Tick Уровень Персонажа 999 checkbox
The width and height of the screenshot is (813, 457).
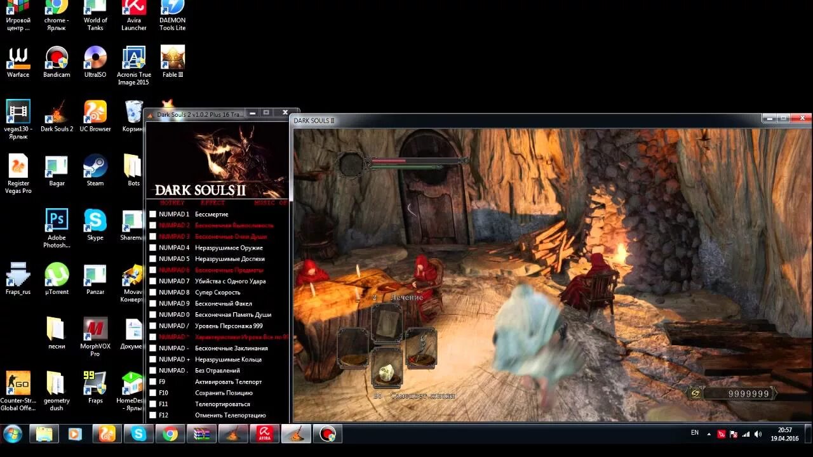tap(152, 326)
